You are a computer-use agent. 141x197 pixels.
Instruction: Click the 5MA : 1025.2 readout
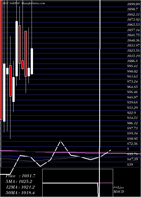click(x=19, y=182)
